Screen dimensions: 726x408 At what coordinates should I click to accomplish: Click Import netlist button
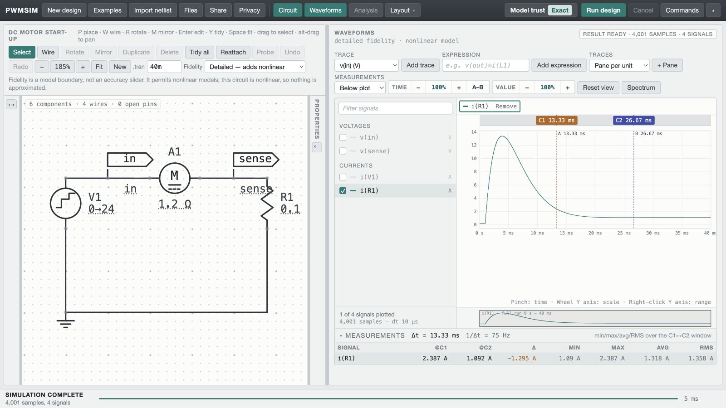153,10
